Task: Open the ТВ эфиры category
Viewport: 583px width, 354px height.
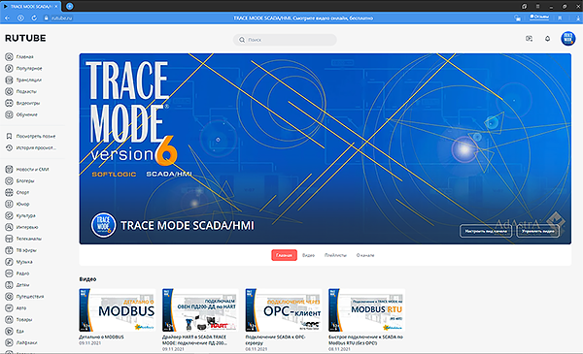Action: tap(20, 250)
